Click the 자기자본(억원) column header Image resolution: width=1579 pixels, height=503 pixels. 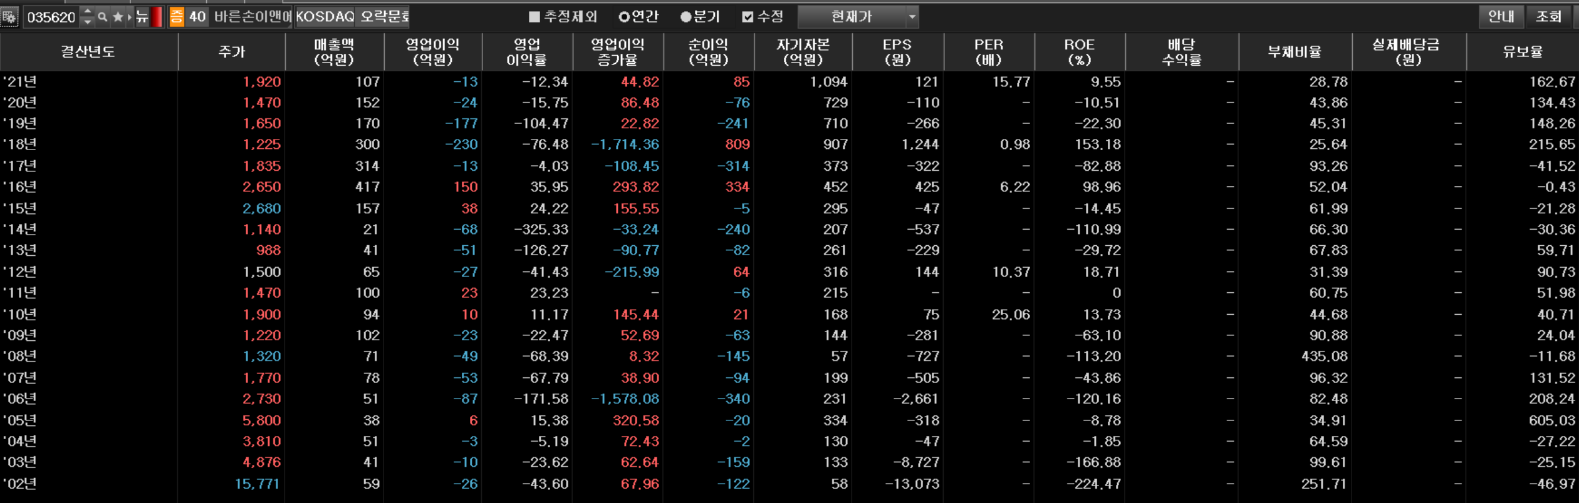(803, 52)
